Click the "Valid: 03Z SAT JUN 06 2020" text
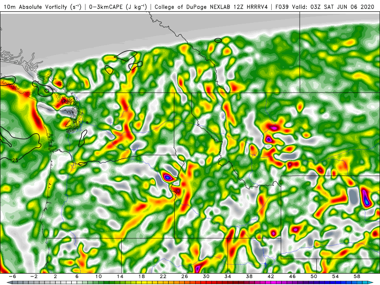The height and width of the screenshot is (285, 380). point(333,7)
